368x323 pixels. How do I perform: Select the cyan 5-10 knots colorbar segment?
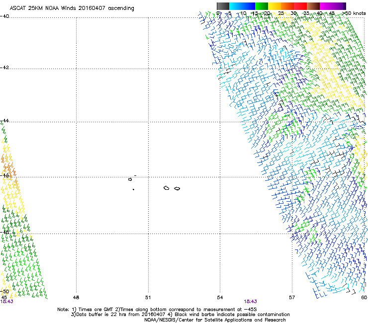pos(236,6)
